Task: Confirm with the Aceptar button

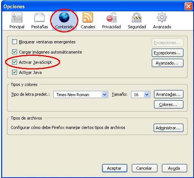Action: (x=115, y=168)
